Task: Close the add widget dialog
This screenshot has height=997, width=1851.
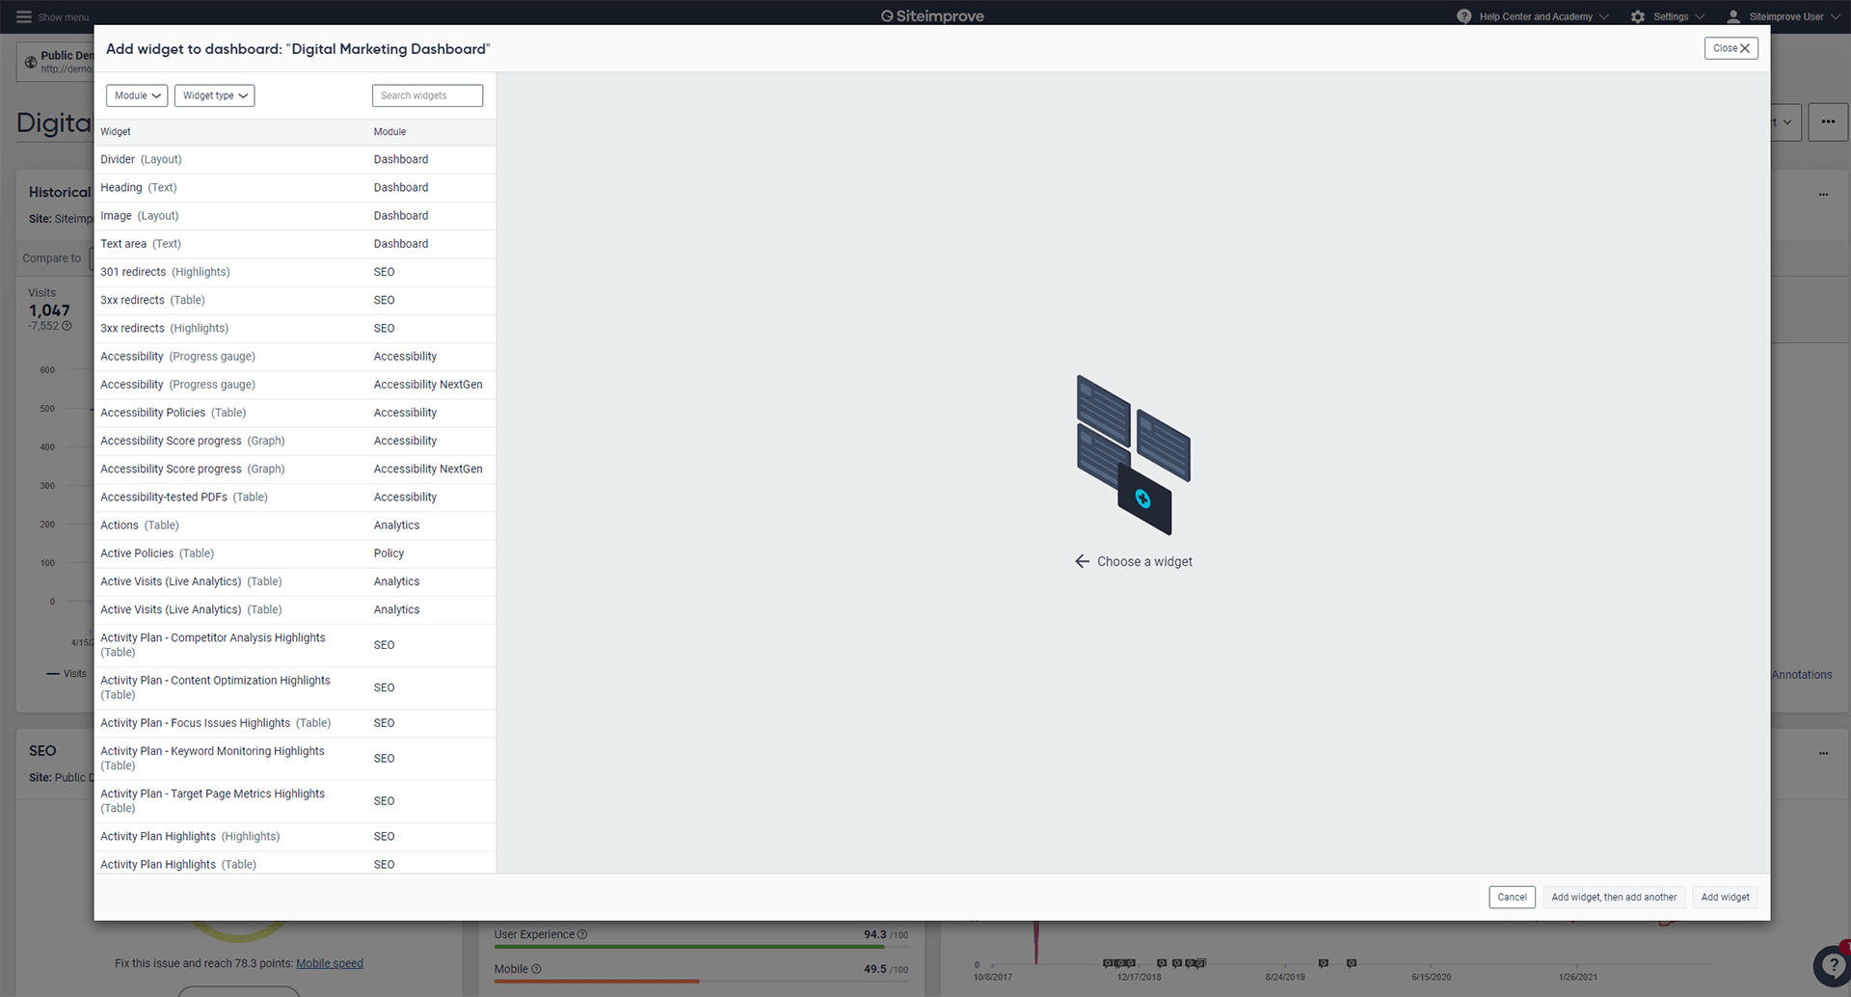Action: pos(1730,48)
